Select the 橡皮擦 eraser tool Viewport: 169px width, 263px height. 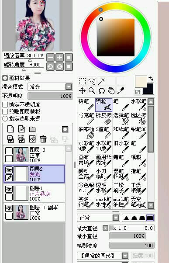pyautogui.click(x=103, y=119)
